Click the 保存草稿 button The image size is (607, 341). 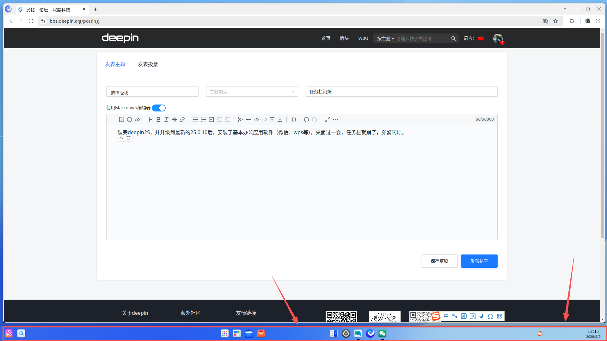pos(439,261)
